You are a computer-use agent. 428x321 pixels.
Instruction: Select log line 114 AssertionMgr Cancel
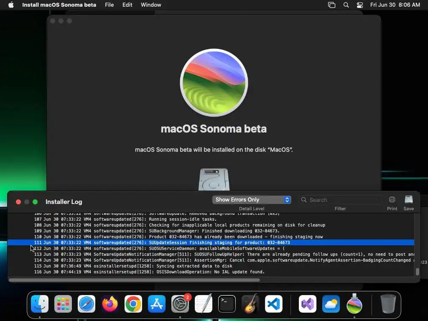tap(211, 260)
